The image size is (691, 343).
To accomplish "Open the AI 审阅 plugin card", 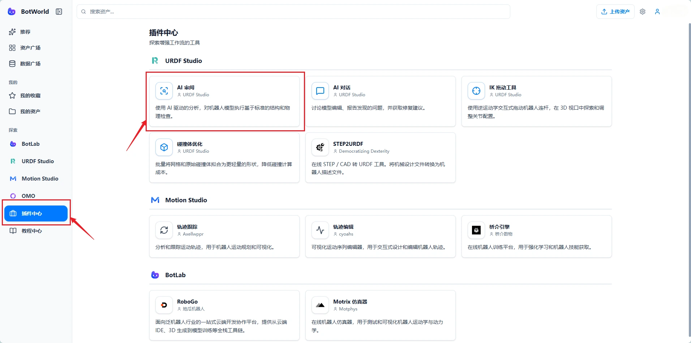I will pyautogui.click(x=224, y=101).
